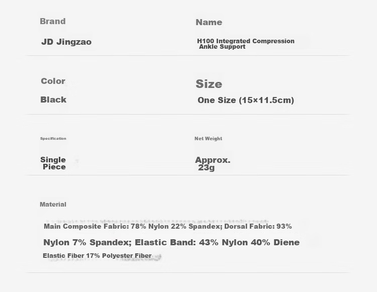377x292 pixels.
Task: Click the Net Weight label
Action: [208, 138]
